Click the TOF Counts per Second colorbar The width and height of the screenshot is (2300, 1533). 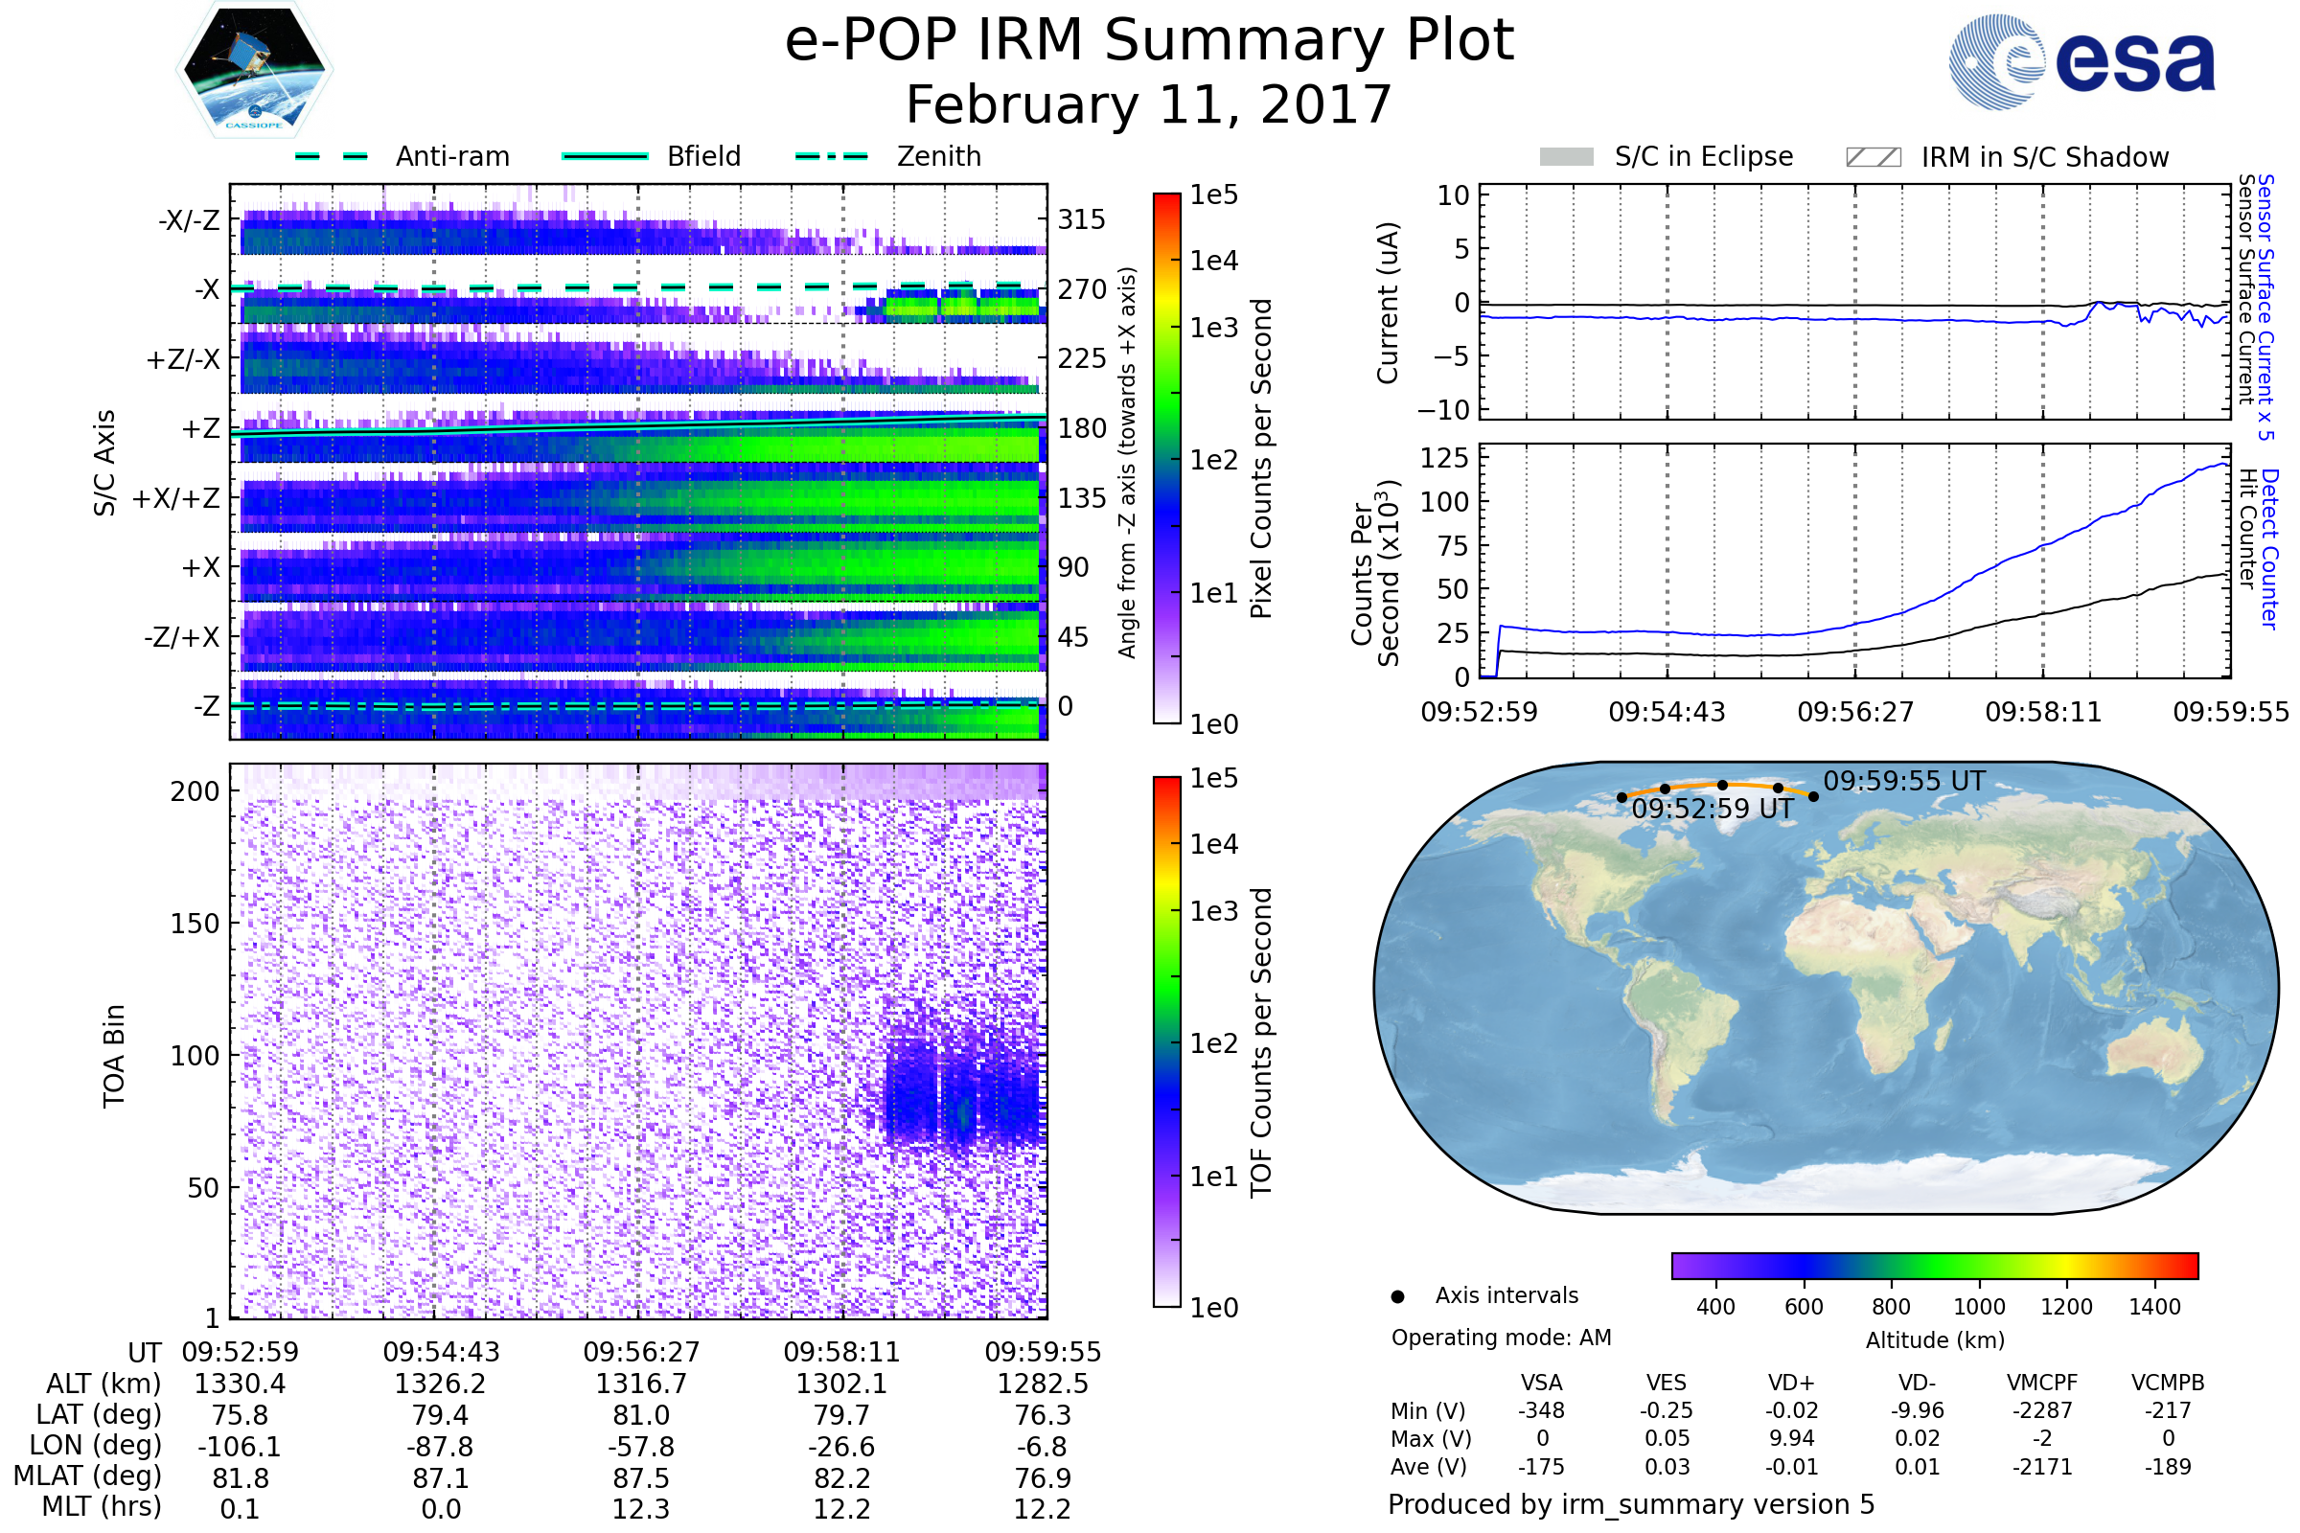[x=1166, y=1041]
